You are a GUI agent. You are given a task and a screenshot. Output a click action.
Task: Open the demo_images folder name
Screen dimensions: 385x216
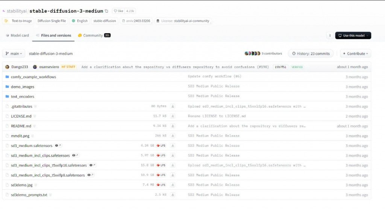[x=23, y=87]
